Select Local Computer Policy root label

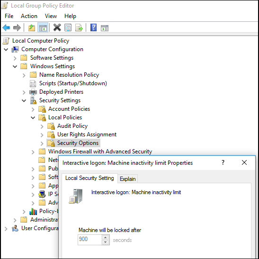coord(41,41)
